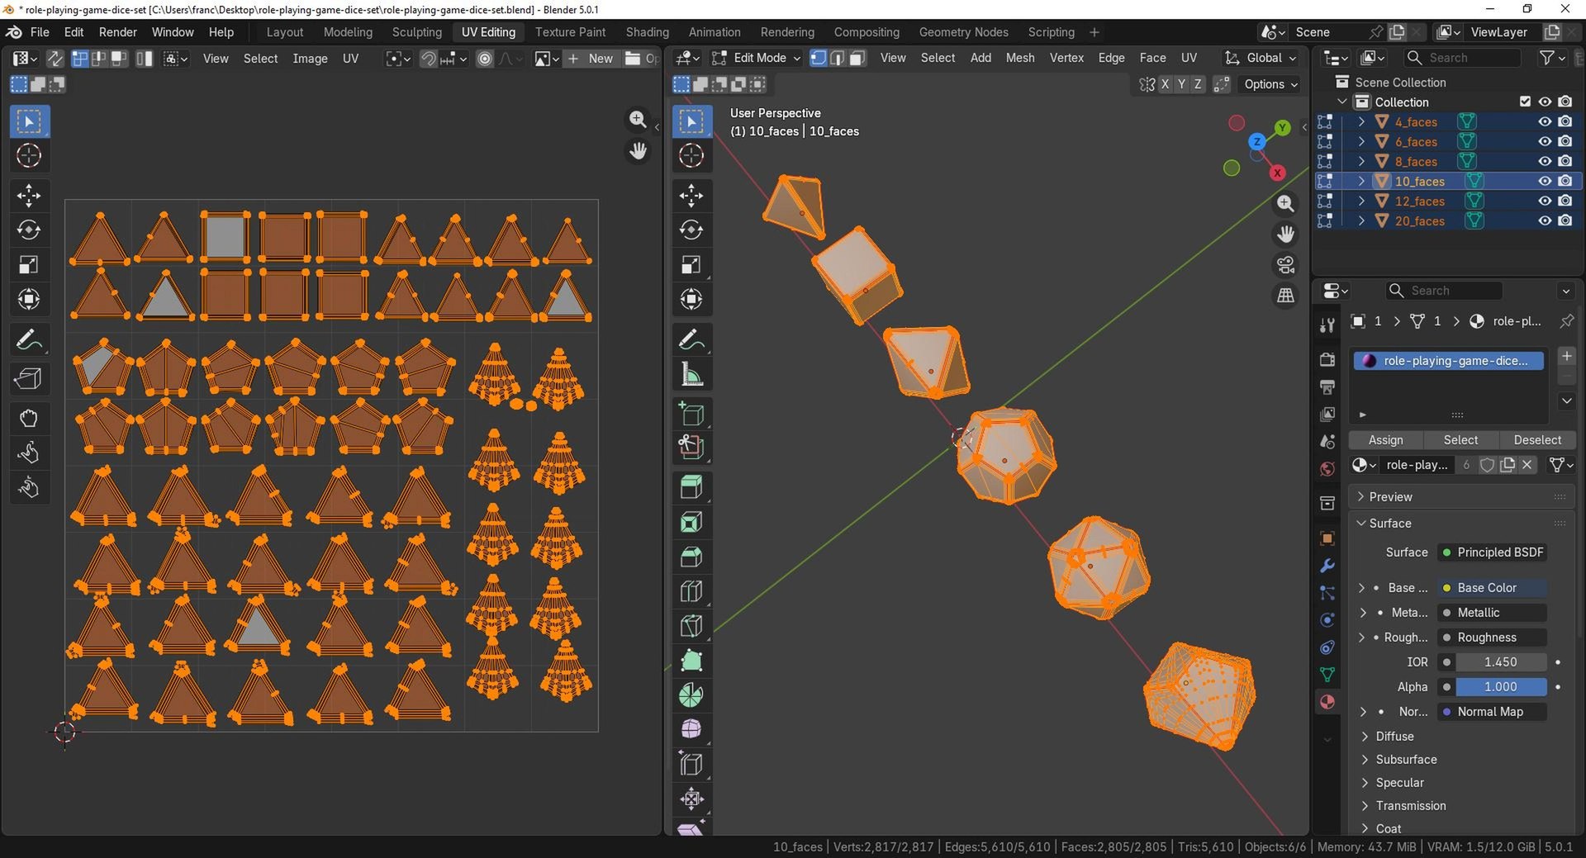This screenshot has height=858, width=1586.
Task: Switch to the Texture Paint workspace
Action: pyautogui.click(x=570, y=32)
